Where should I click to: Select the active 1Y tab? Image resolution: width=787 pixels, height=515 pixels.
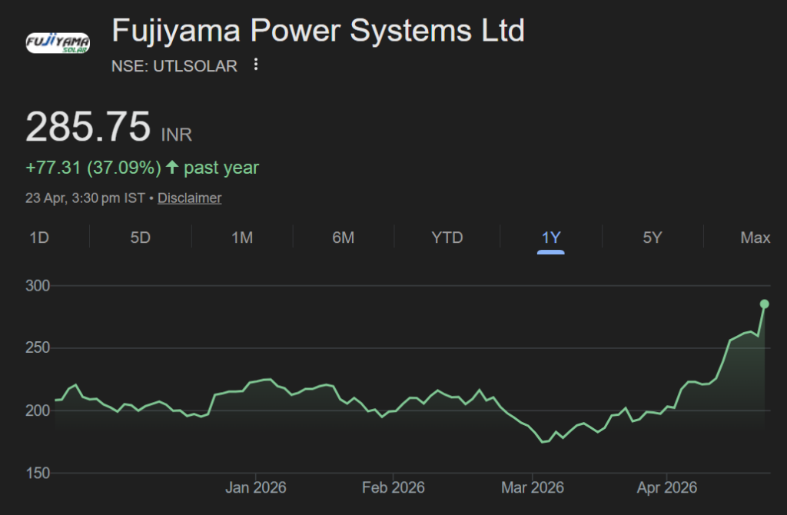[x=550, y=238]
